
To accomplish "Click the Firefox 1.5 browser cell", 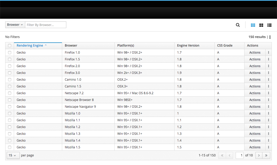I will tap(88, 59).
